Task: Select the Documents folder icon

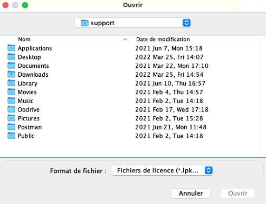Action: [x=11, y=66]
